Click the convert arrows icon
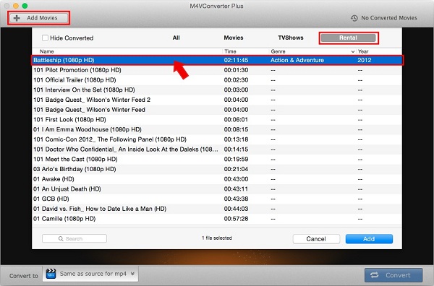The image size is (434, 286). click(x=375, y=275)
